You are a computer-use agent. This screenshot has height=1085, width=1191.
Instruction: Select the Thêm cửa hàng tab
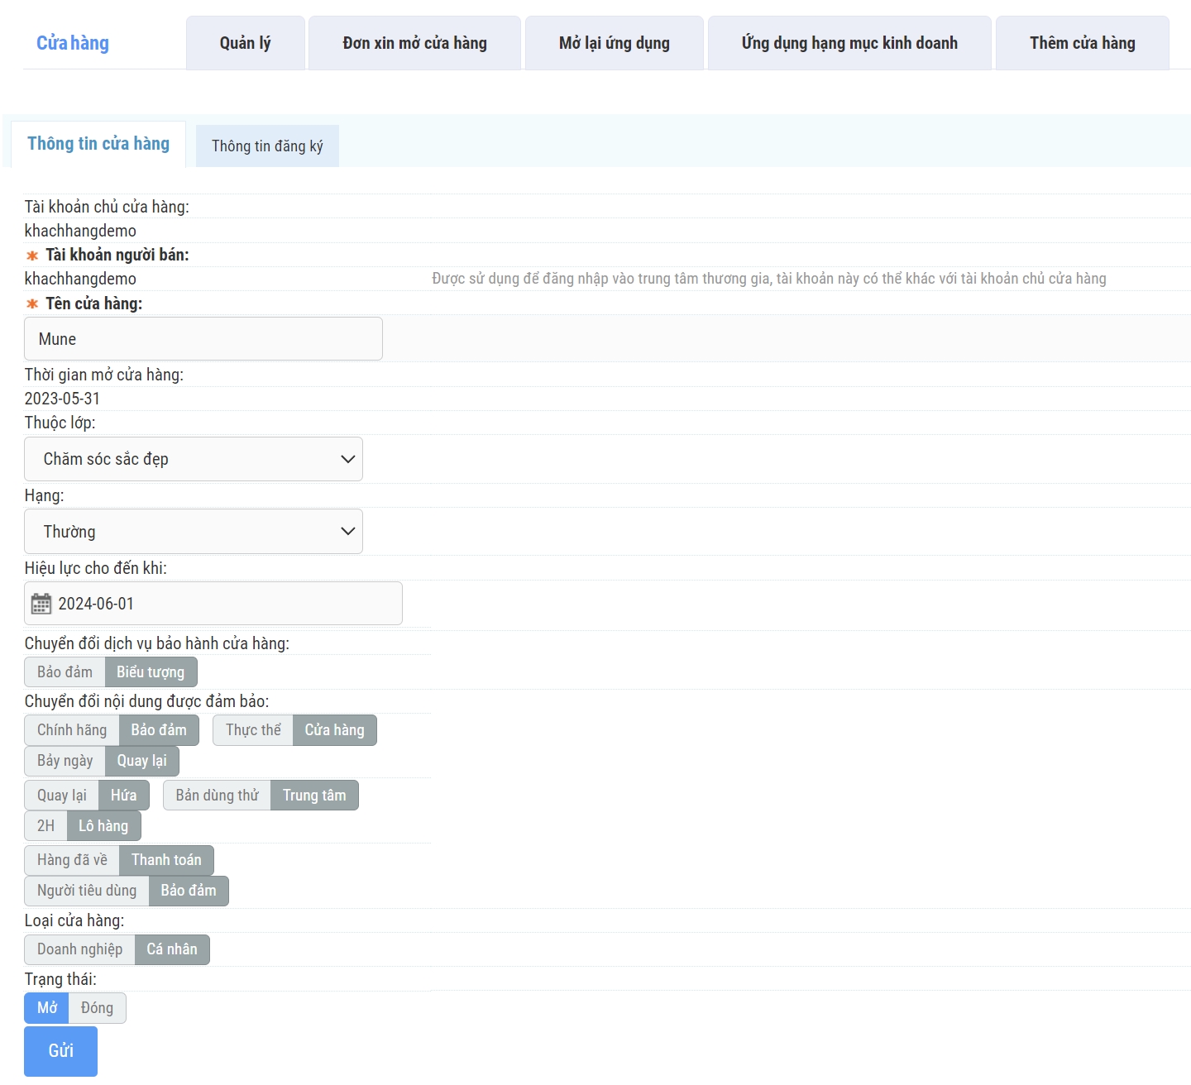tap(1082, 43)
